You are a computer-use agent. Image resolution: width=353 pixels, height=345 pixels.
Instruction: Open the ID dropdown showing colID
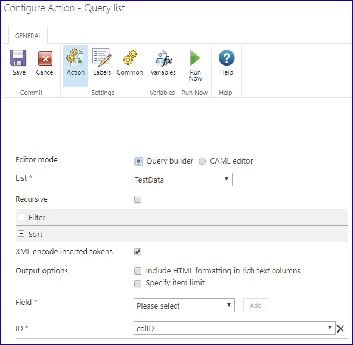coord(234,328)
